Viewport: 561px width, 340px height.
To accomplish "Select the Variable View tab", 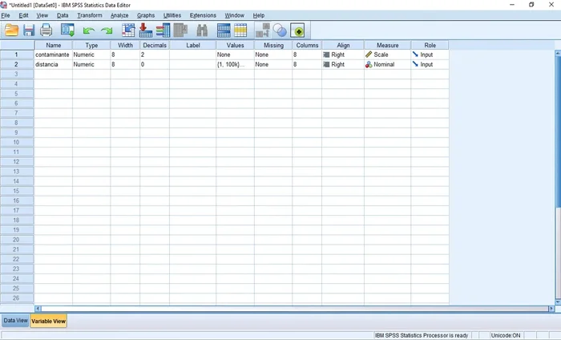I will point(48,321).
